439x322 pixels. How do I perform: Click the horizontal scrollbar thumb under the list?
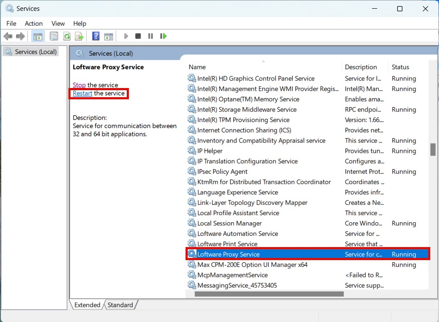coord(269,294)
